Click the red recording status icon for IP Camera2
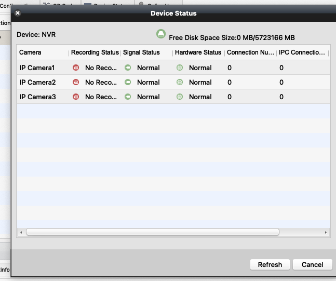This screenshot has width=336, height=281. click(76, 82)
